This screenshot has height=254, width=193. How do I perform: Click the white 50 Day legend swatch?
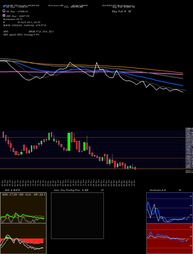coord(4,11)
